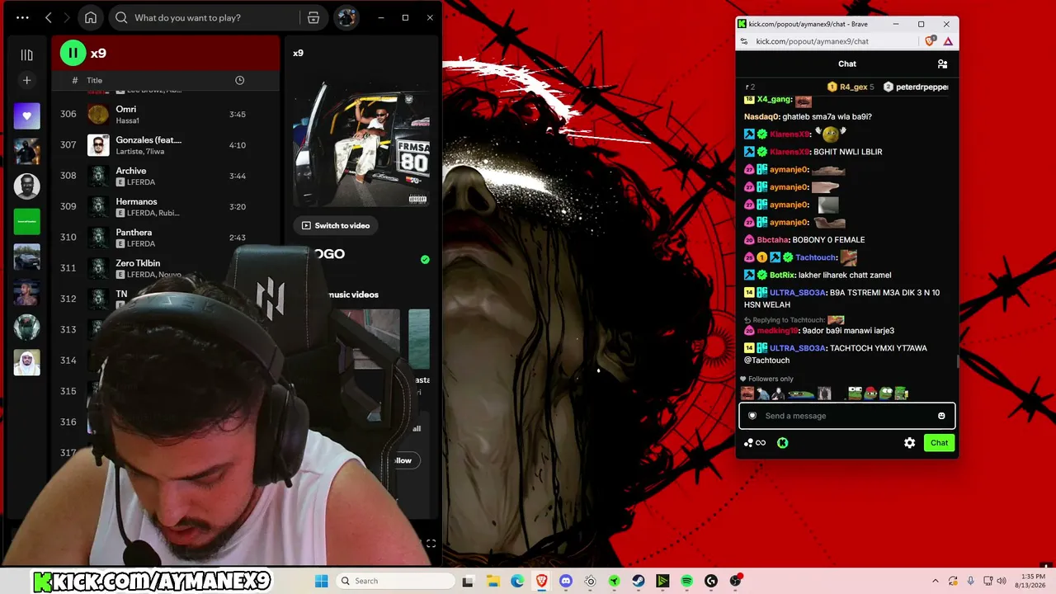1056x594 pixels.
Task: Open the Spotify three-dot menu
Action: (x=22, y=17)
